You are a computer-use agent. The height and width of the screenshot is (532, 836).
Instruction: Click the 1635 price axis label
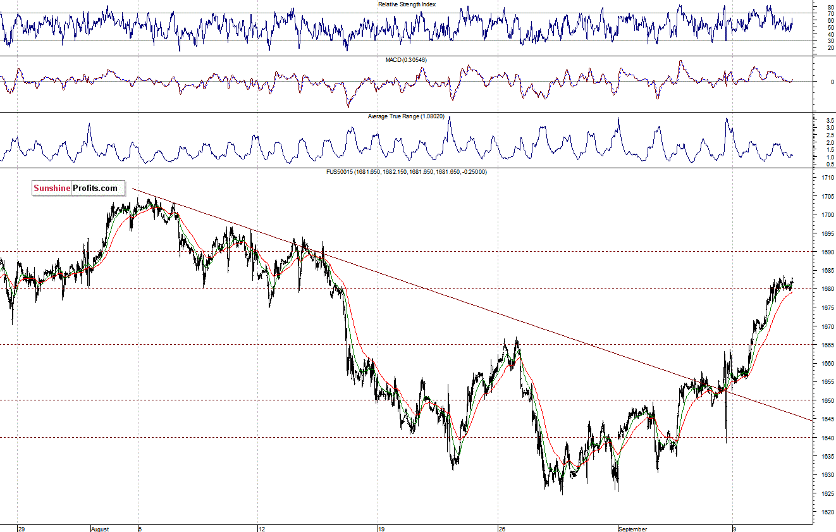point(827,457)
